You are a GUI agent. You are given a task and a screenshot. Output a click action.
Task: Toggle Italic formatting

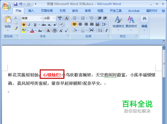click(29, 25)
